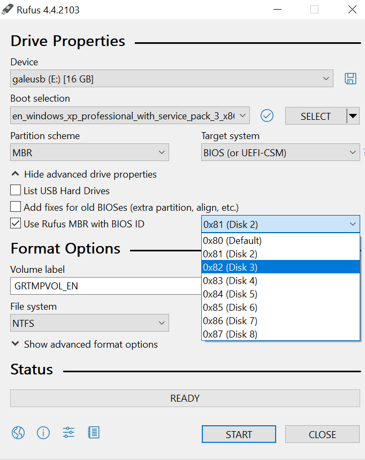Choose 0x81 (Disk 2) list option
This screenshot has width=365, height=460.
click(280, 254)
